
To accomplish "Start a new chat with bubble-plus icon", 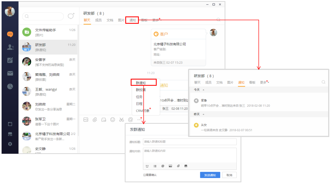I will tap(71, 16).
